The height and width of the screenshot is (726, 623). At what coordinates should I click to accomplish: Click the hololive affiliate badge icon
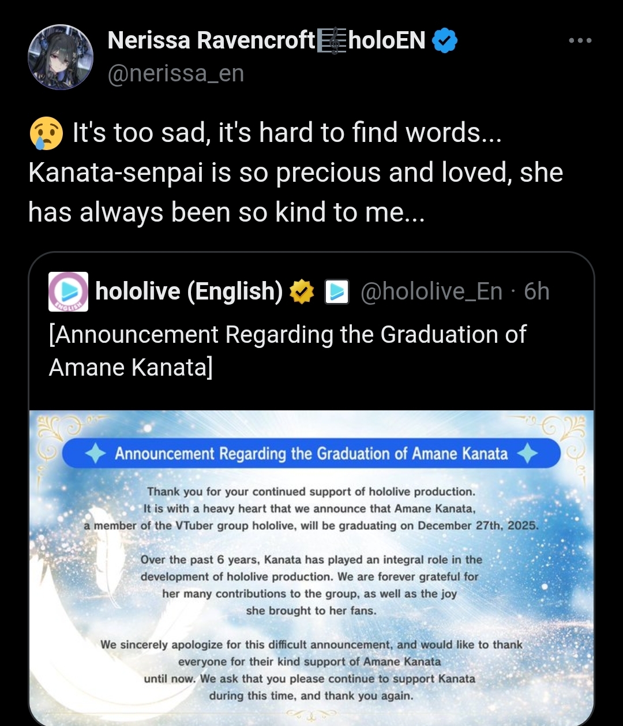point(336,292)
